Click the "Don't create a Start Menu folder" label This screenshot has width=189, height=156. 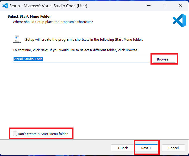tap(43, 134)
